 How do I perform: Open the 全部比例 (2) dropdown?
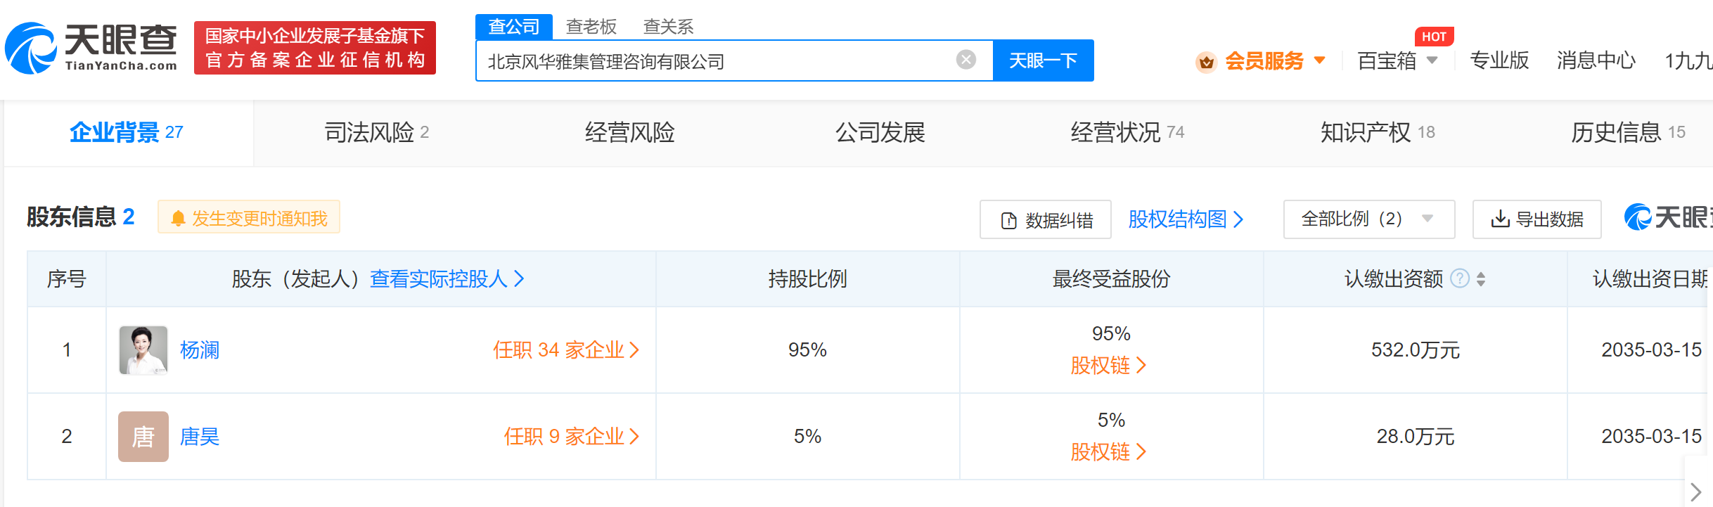tap(1368, 219)
